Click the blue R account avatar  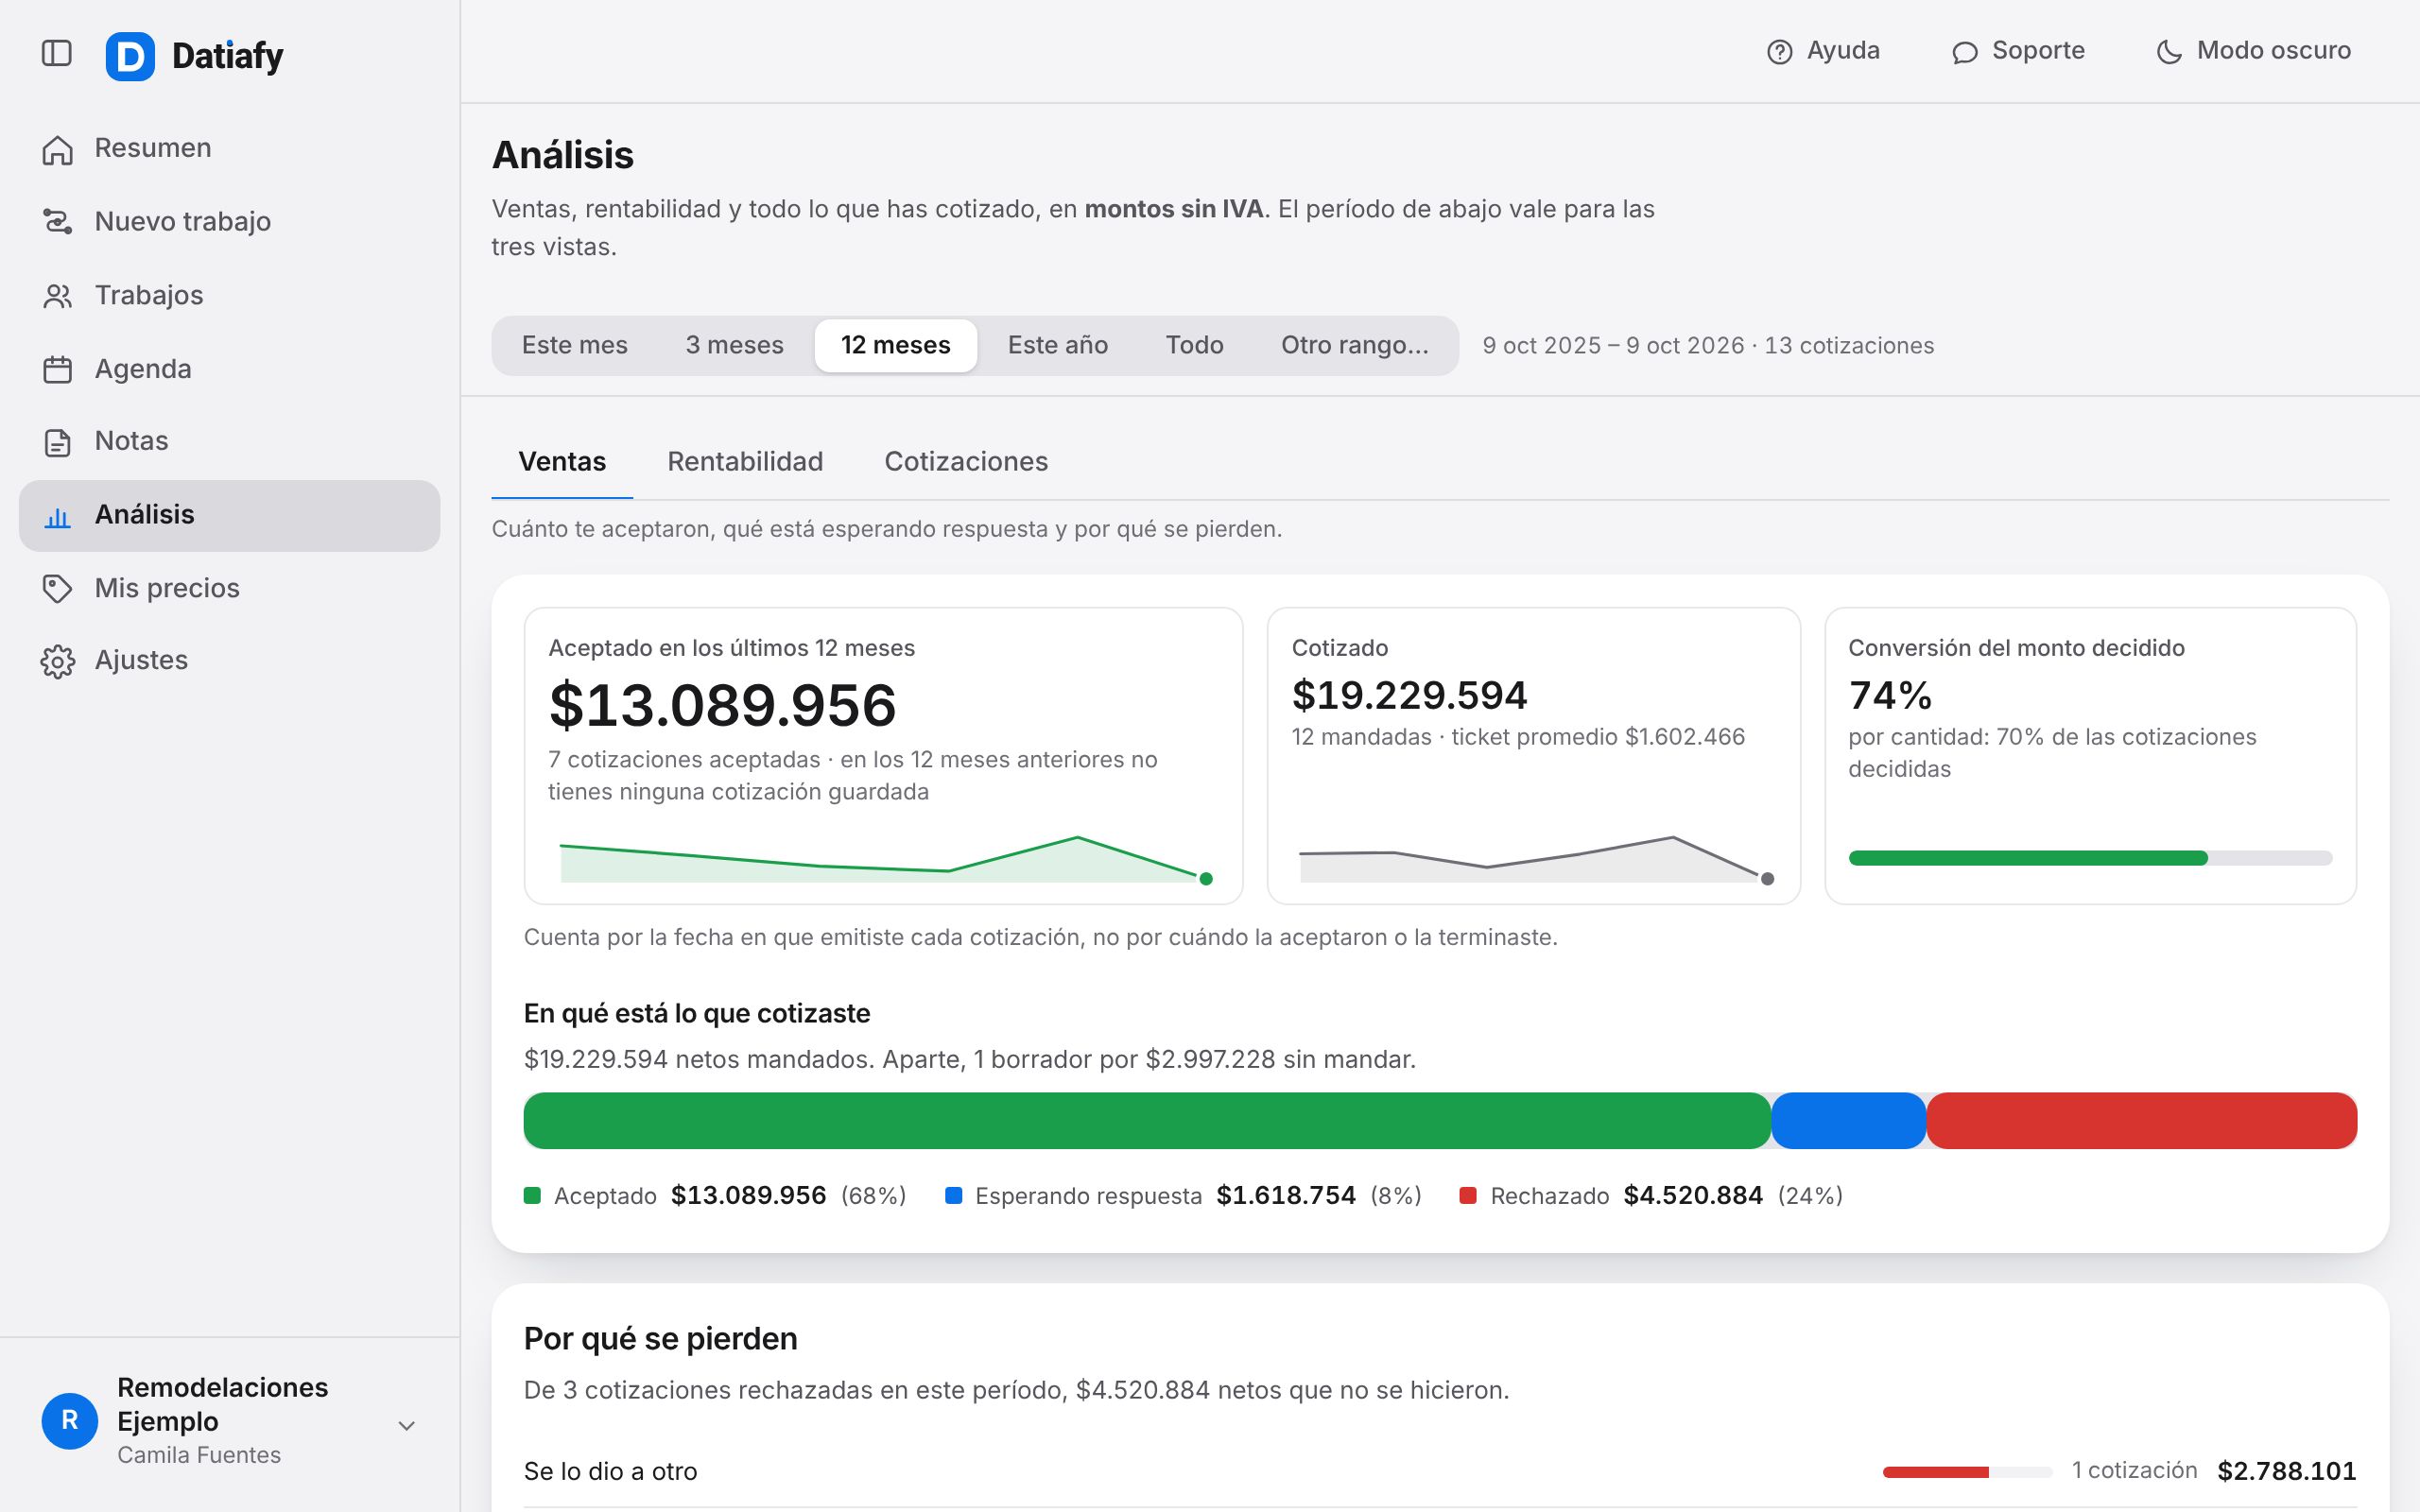coord(70,1420)
